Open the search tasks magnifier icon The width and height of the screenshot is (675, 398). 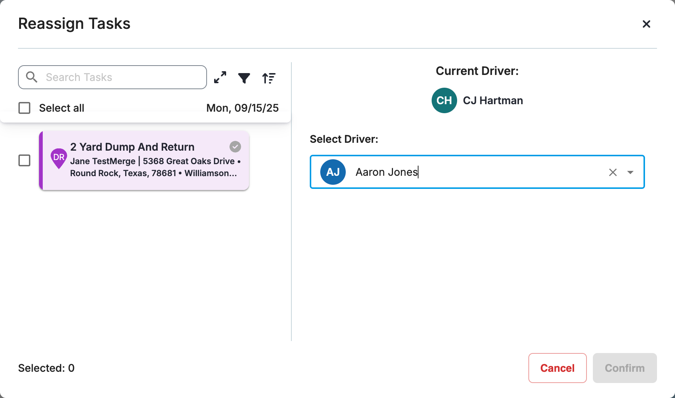31,77
